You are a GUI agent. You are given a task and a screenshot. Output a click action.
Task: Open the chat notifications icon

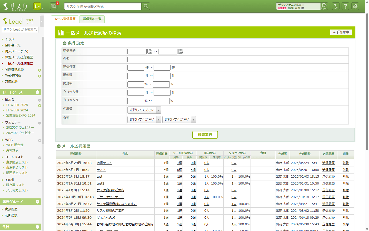click(54, 6)
